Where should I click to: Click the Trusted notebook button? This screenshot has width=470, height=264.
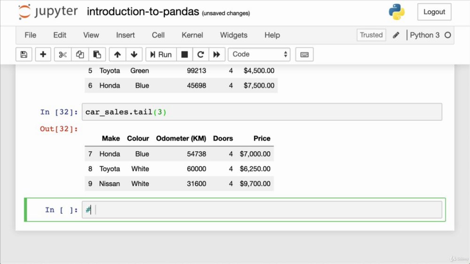coord(371,35)
